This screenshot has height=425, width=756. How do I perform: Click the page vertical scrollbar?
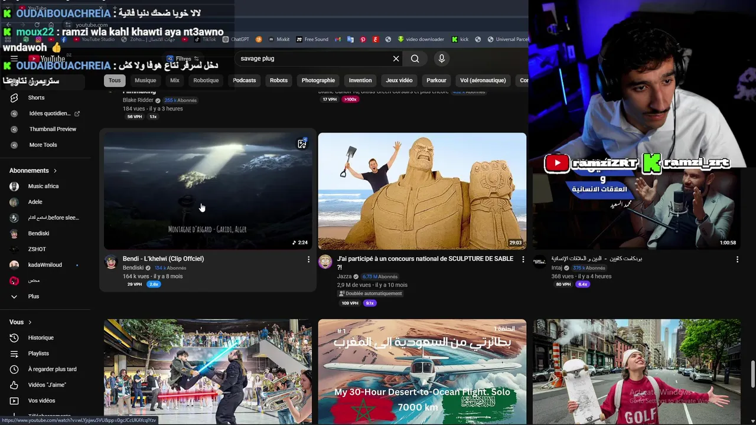click(752, 374)
